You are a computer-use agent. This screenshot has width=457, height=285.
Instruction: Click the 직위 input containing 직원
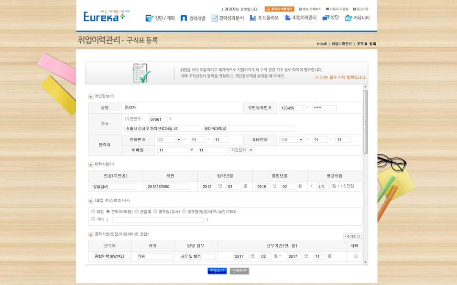[x=154, y=256]
